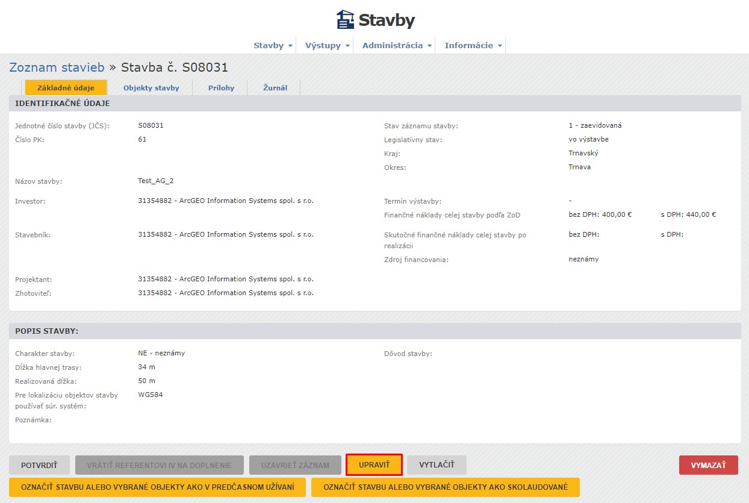The width and height of the screenshot is (749, 503).
Task: Open the Prílohy tab
Action: point(221,88)
